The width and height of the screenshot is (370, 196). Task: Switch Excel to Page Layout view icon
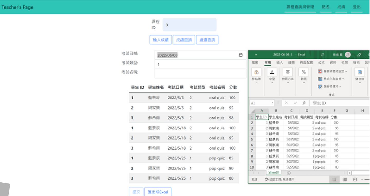tap(345, 179)
